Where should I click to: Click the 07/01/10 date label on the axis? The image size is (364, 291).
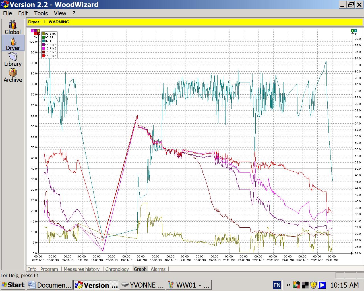38,260
